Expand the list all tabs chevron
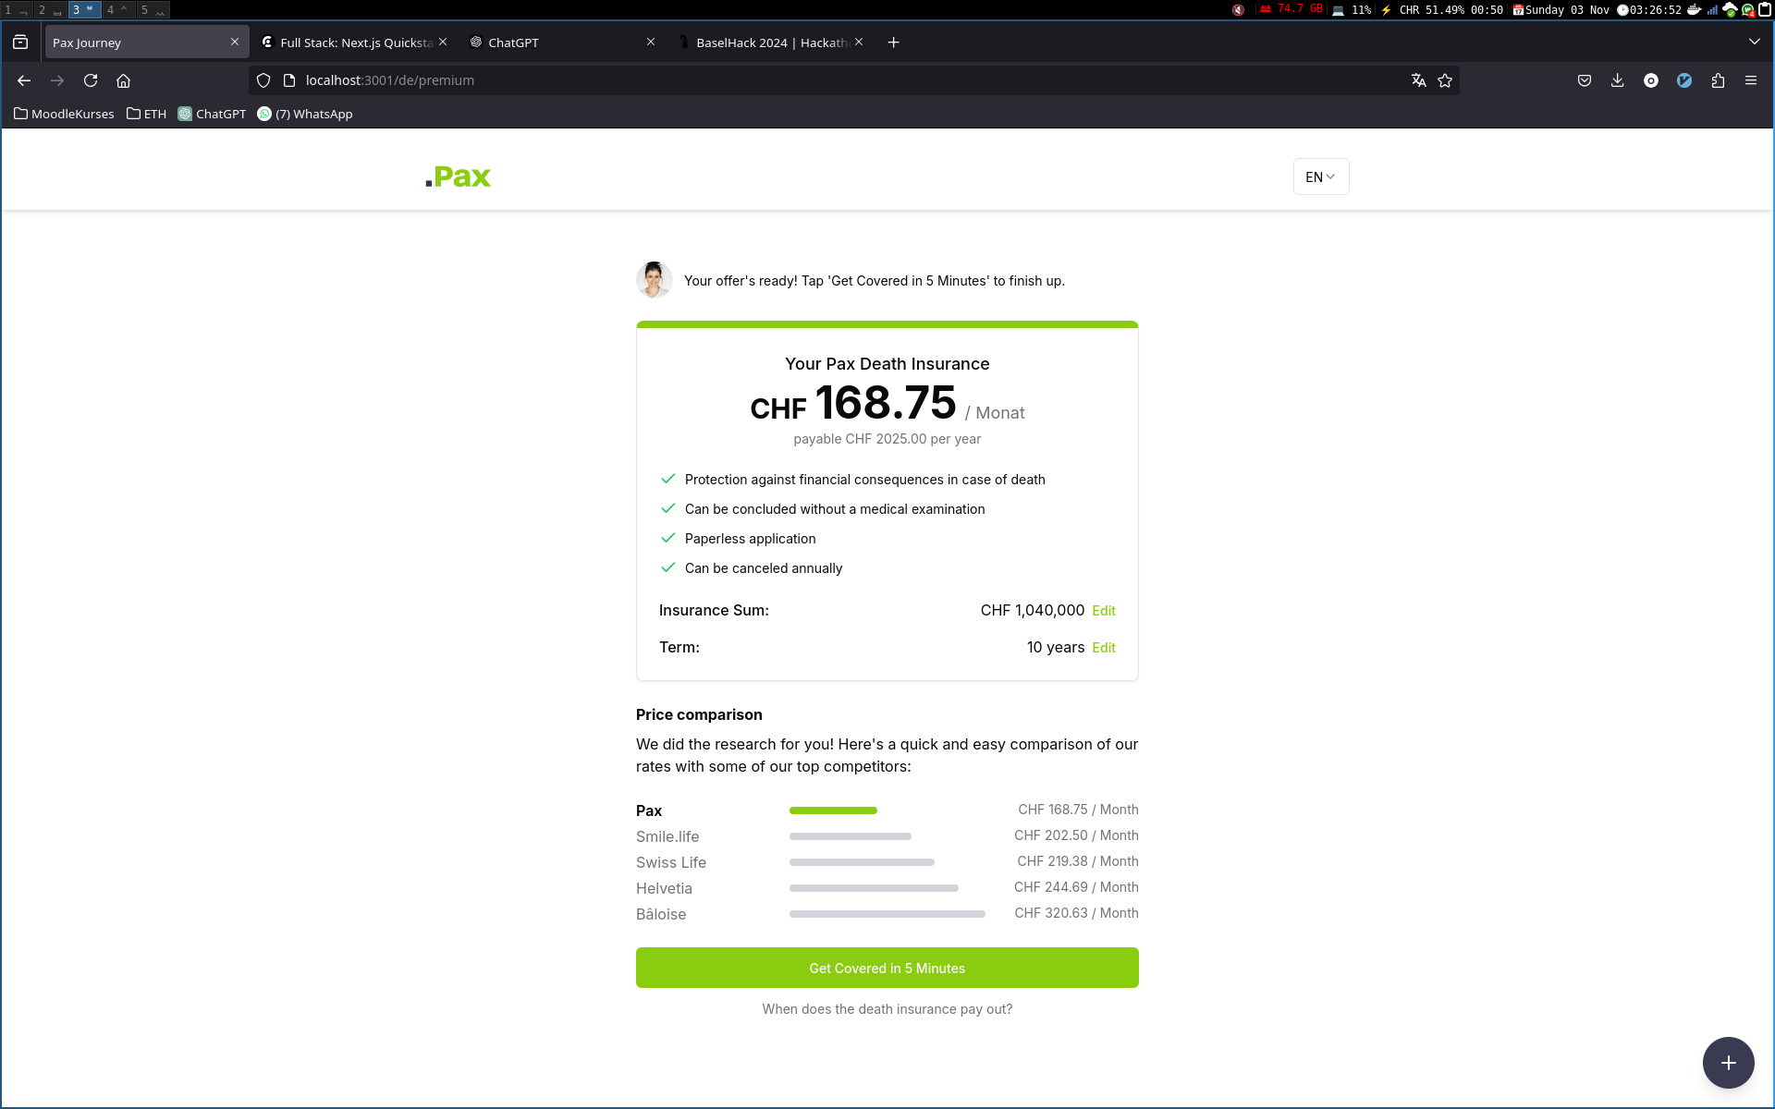Image resolution: width=1775 pixels, height=1109 pixels. (x=1754, y=42)
